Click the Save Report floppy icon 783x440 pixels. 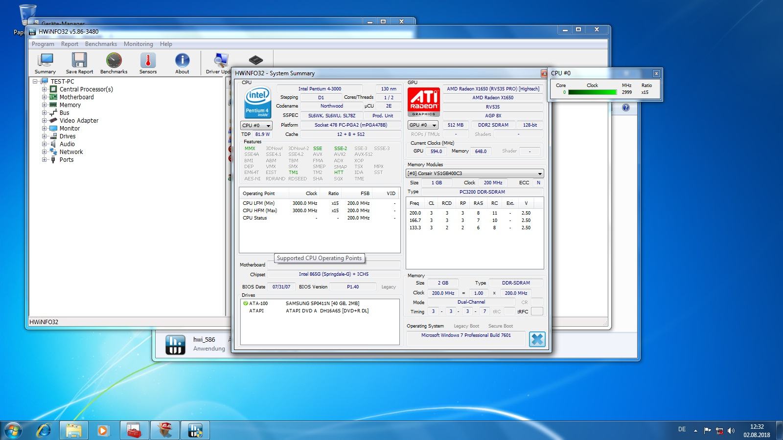tap(79, 63)
